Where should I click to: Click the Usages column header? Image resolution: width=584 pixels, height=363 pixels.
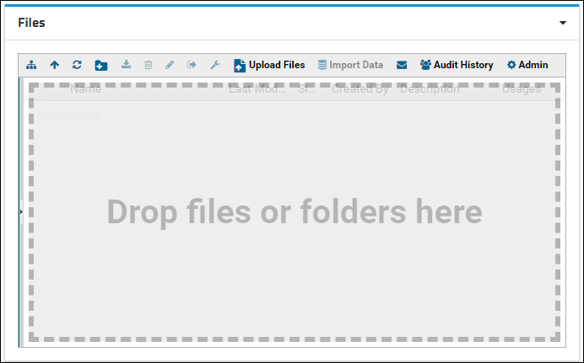(x=522, y=89)
